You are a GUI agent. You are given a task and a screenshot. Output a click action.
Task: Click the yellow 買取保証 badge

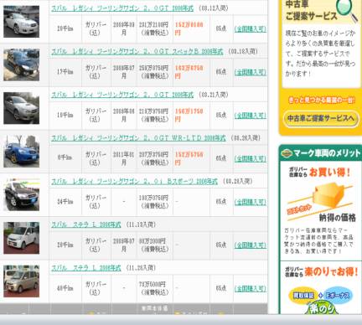pyautogui.click(x=303, y=295)
